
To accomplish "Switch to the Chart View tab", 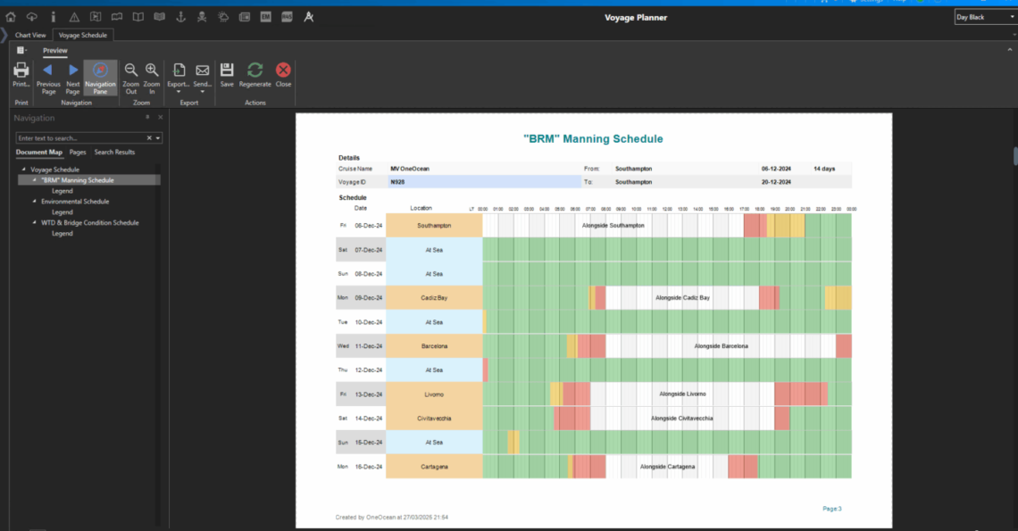I will point(30,35).
